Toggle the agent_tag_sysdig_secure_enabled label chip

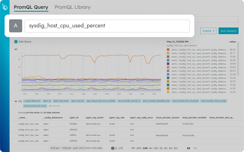pyautogui.click(x=101, y=101)
